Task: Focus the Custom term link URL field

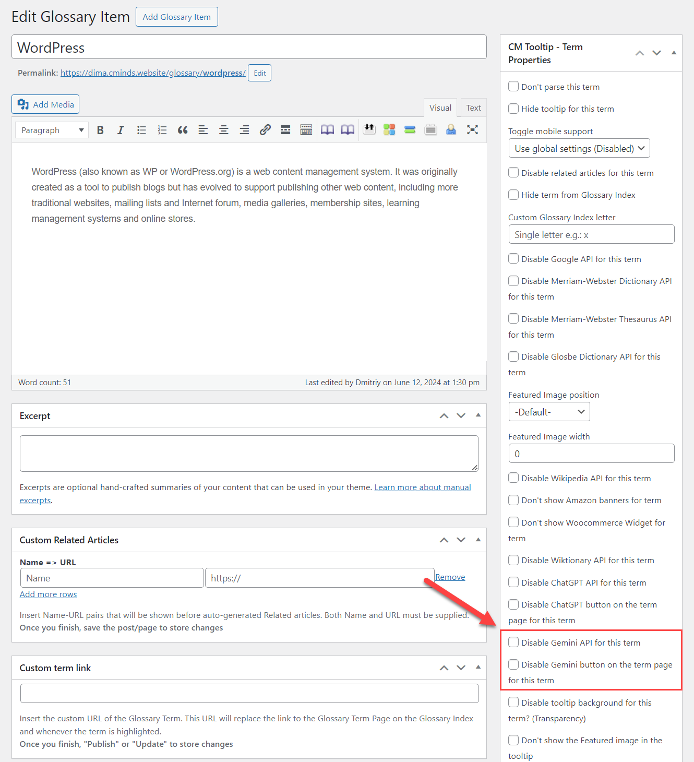Action: (x=249, y=694)
